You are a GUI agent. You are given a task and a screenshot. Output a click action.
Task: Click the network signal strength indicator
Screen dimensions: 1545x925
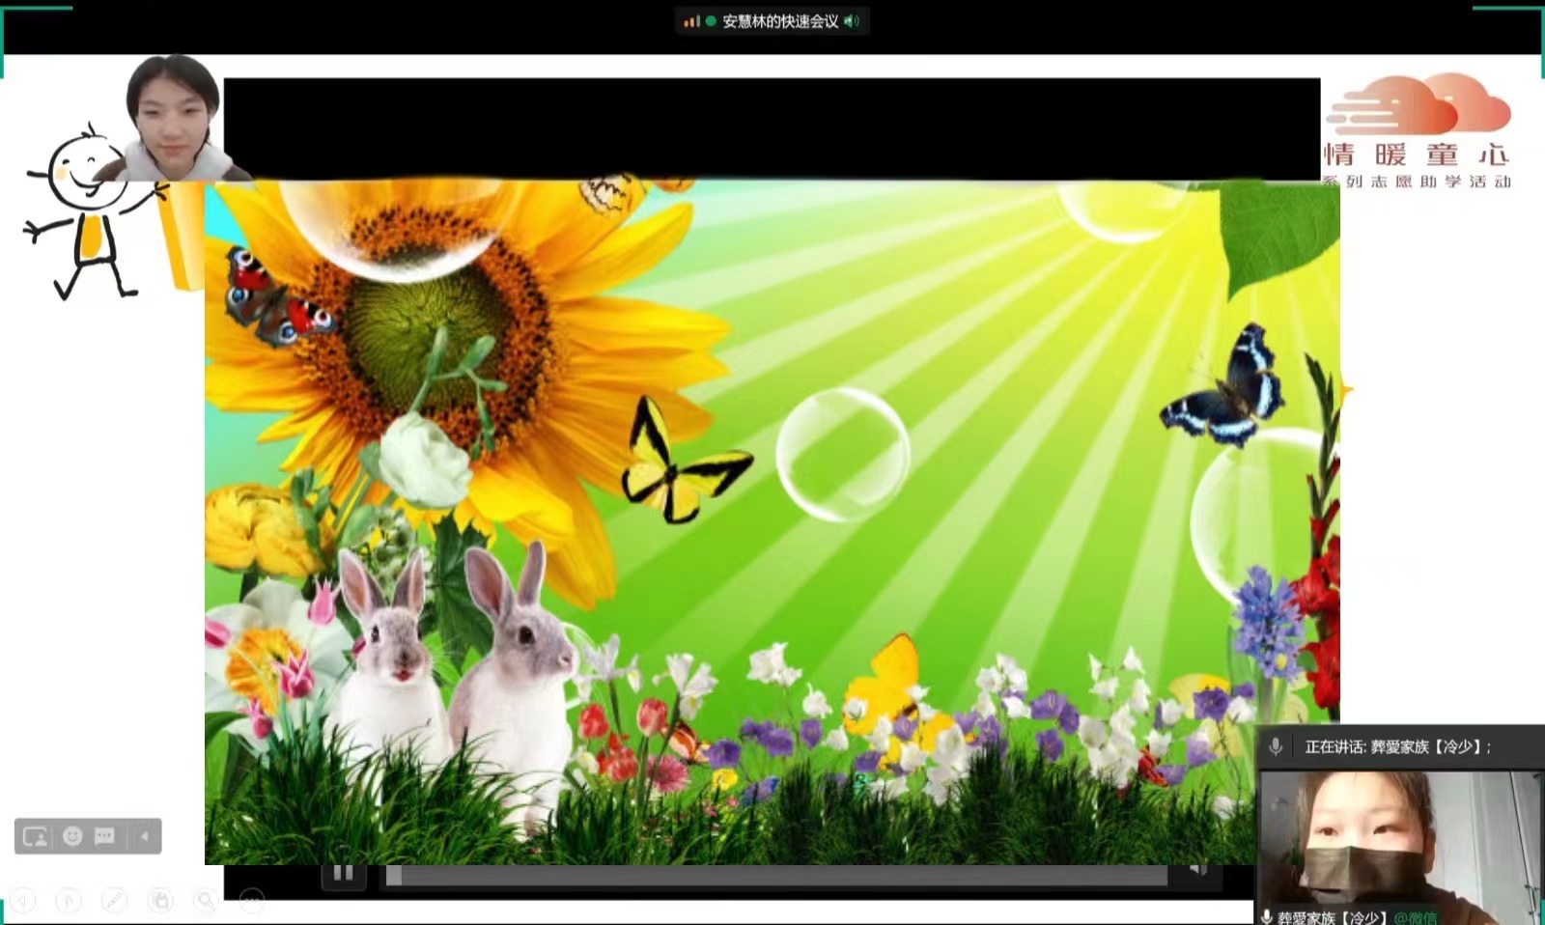coord(691,21)
